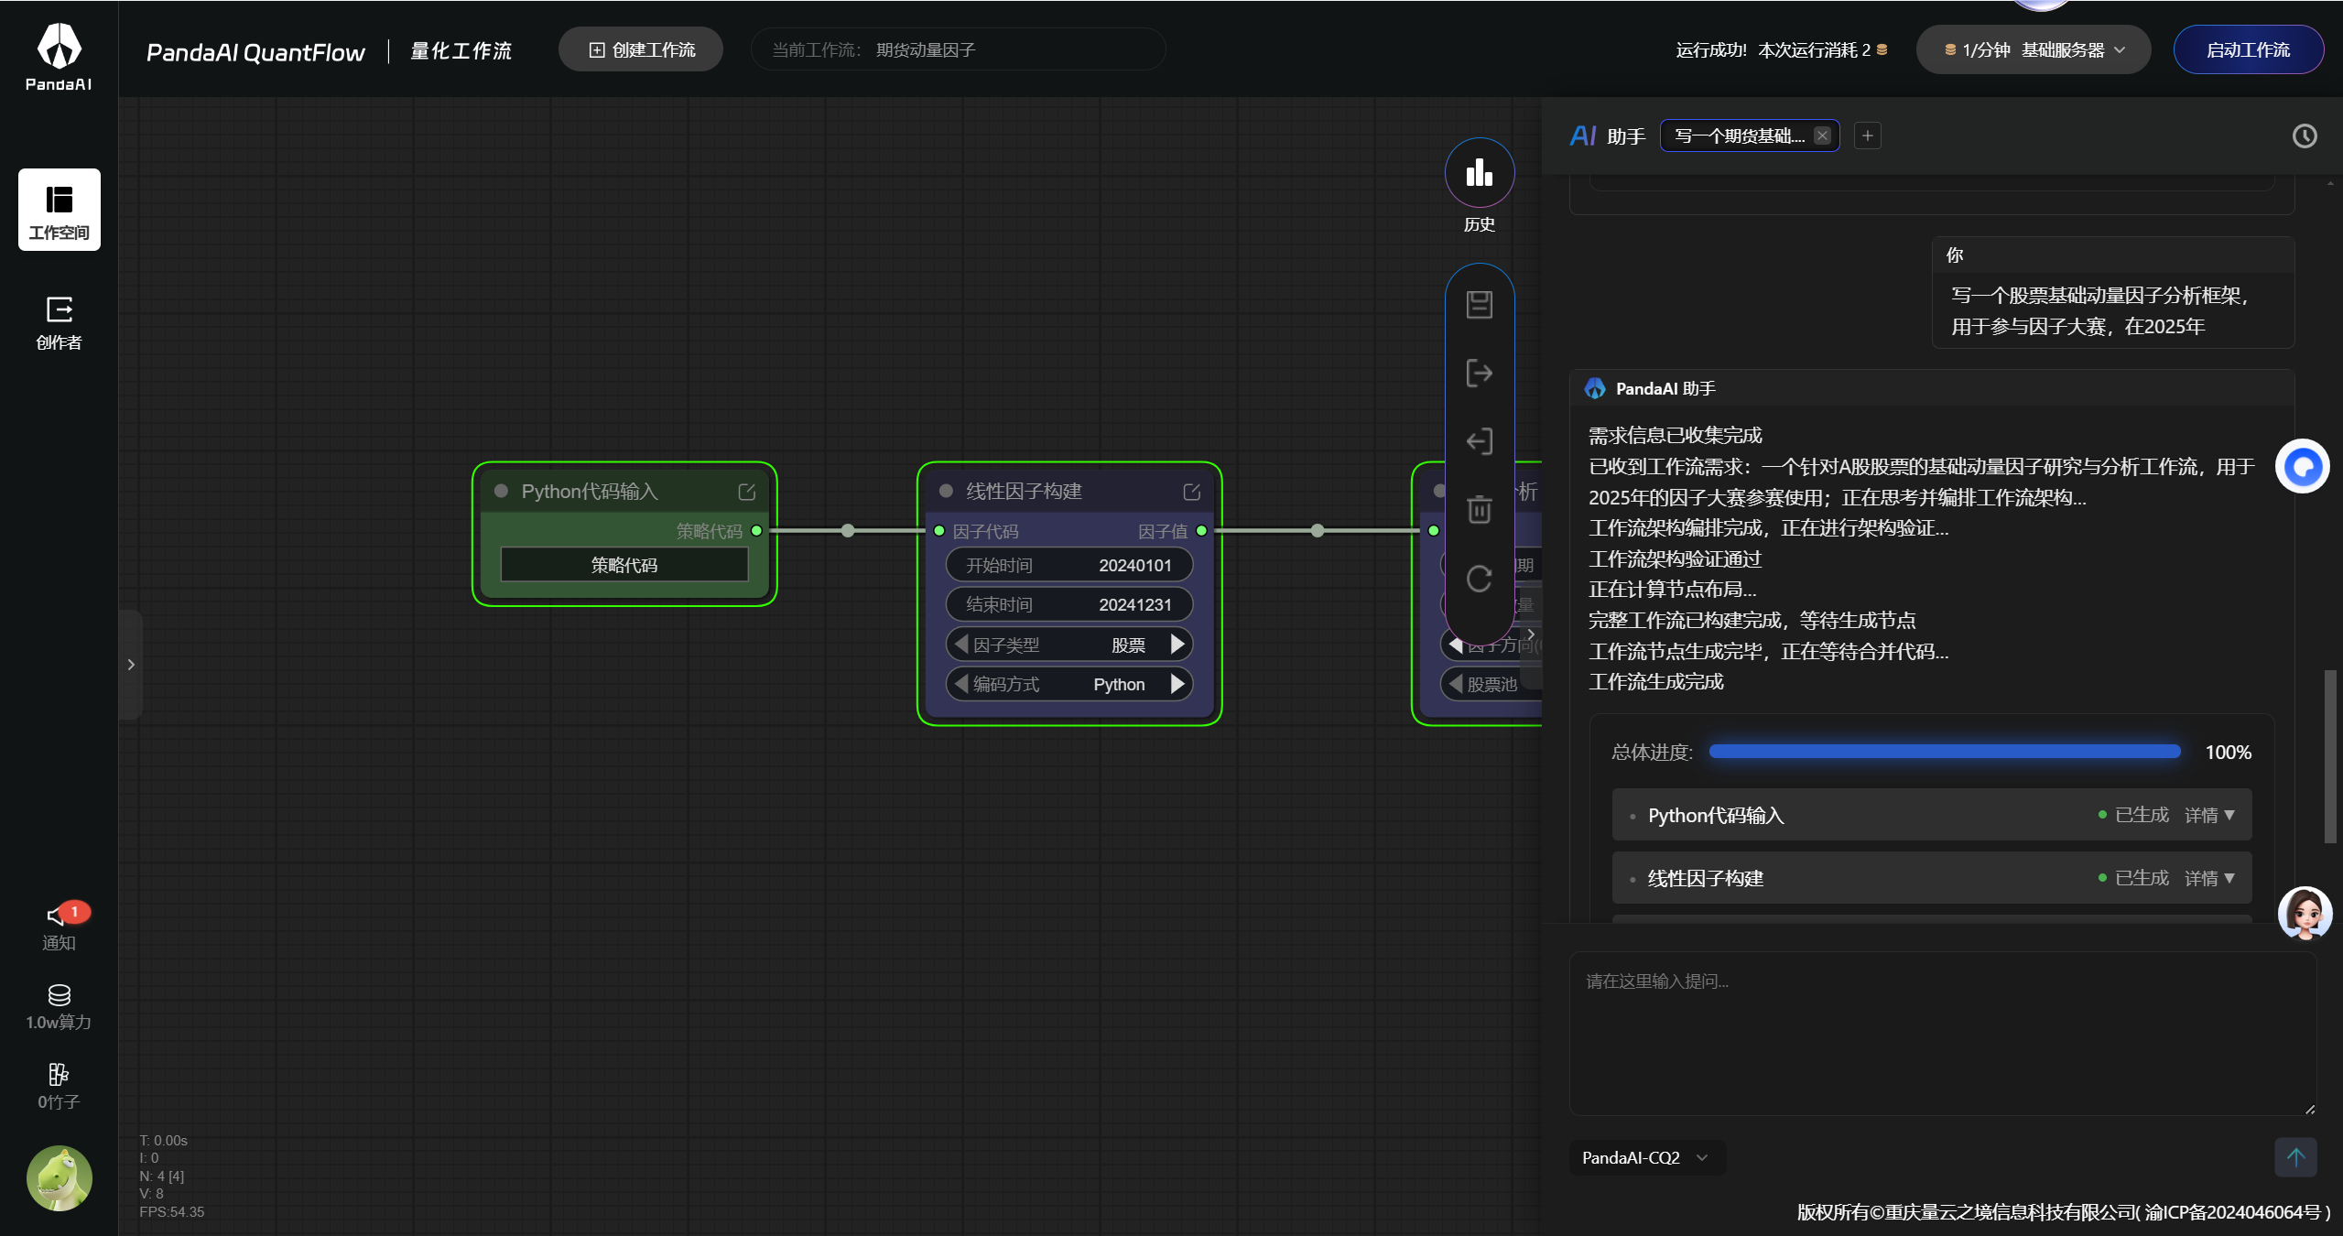
Task: Open the 通知 notifications megaphone
Action: tap(60, 927)
